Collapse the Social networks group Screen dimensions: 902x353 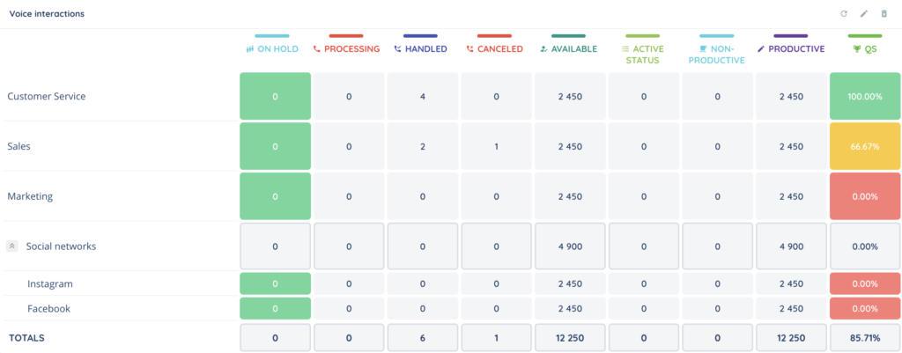pyautogui.click(x=12, y=246)
